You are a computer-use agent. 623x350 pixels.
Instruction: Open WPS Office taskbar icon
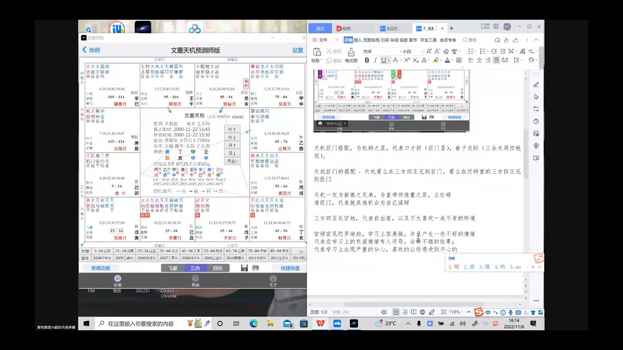coord(321,323)
